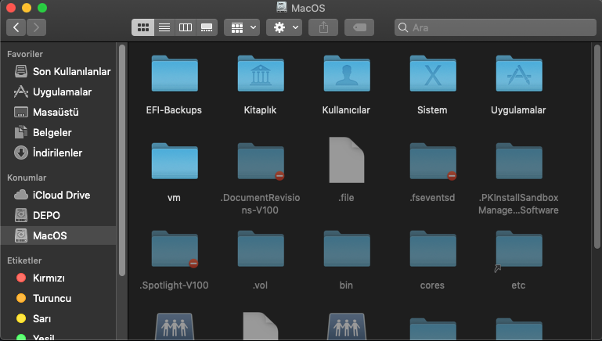Open the Kitaplık library folder
The width and height of the screenshot is (602, 341).
tap(260, 75)
